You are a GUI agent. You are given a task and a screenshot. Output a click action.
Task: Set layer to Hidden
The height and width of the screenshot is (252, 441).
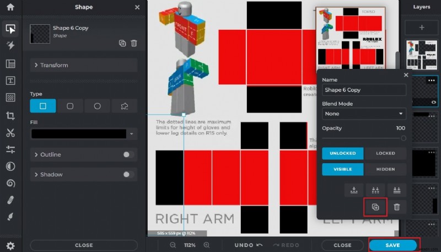pyautogui.click(x=385, y=169)
